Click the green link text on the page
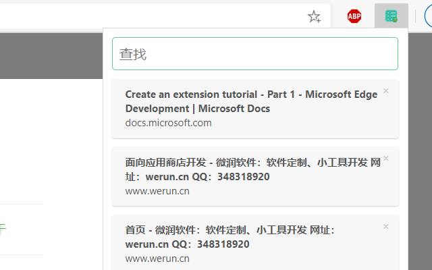432x270 pixels. (3, 230)
